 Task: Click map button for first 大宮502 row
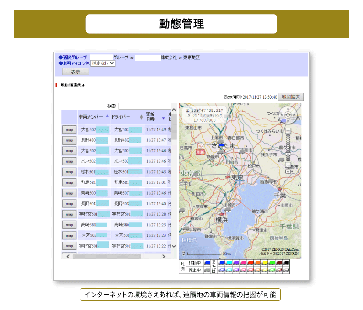69,130
